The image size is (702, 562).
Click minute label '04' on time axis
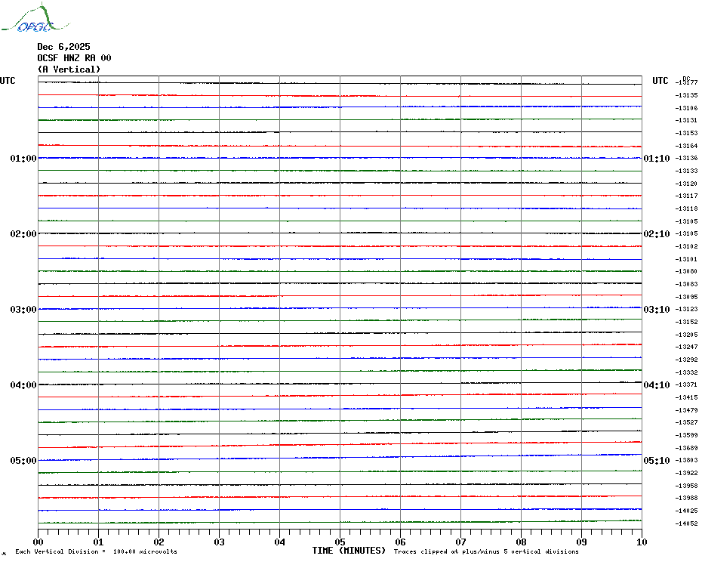[x=280, y=542]
